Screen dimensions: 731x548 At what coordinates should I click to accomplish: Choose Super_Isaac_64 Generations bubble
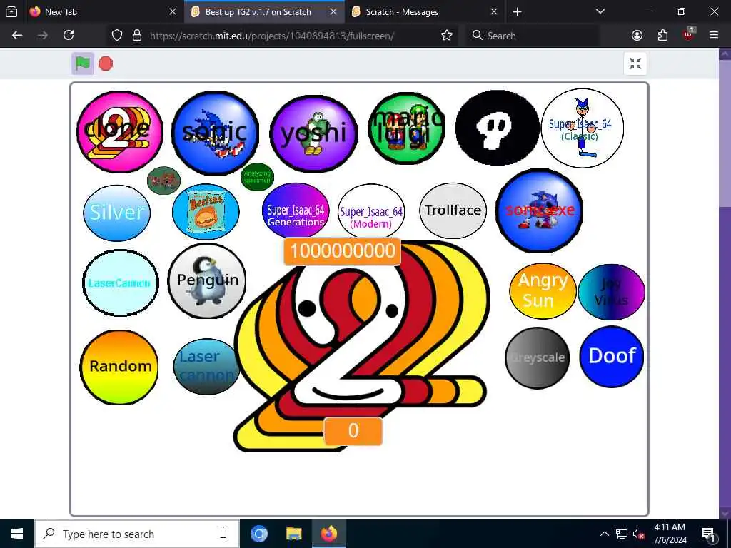click(296, 210)
